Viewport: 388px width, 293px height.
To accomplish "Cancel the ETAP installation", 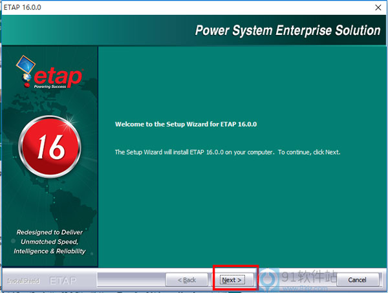I will click(x=357, y=280).
